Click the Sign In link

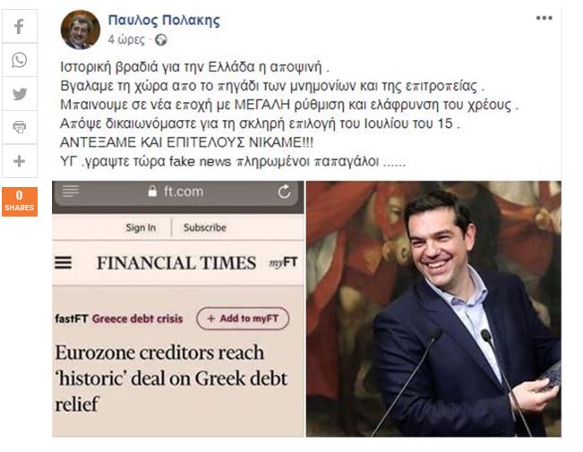coord(141,227)
